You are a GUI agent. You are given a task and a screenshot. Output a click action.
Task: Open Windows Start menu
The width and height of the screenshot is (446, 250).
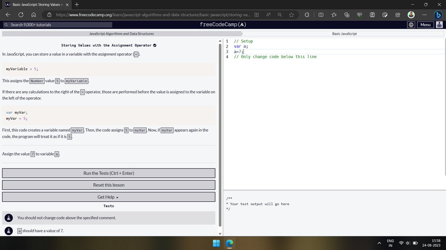coord(216,243)
